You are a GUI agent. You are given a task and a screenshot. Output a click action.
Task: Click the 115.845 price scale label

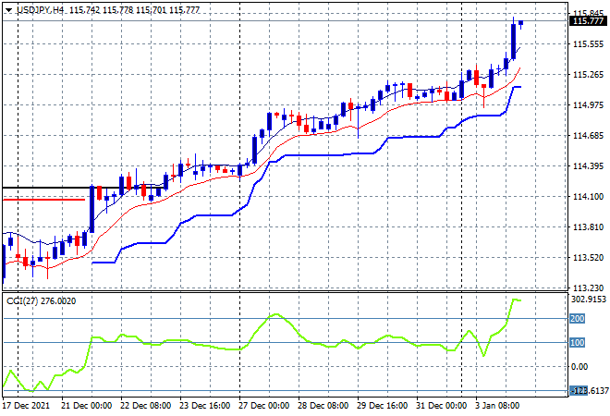click(x=588, y=14)
